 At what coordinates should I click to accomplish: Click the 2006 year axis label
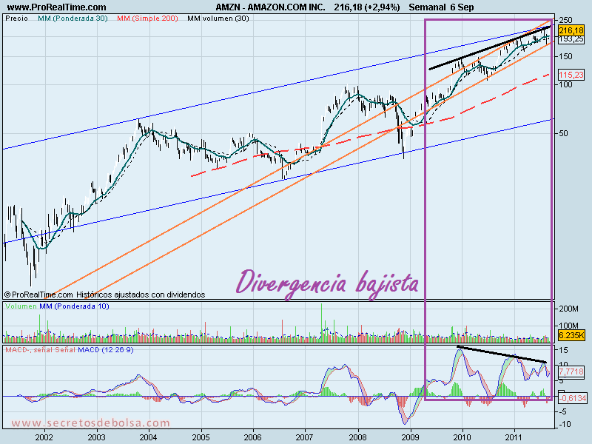(x=252, y=437)
